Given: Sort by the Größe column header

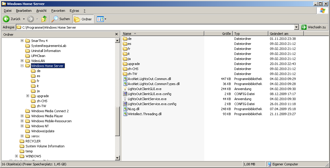Looking at the screenshot, I should (x=219, y=34).
